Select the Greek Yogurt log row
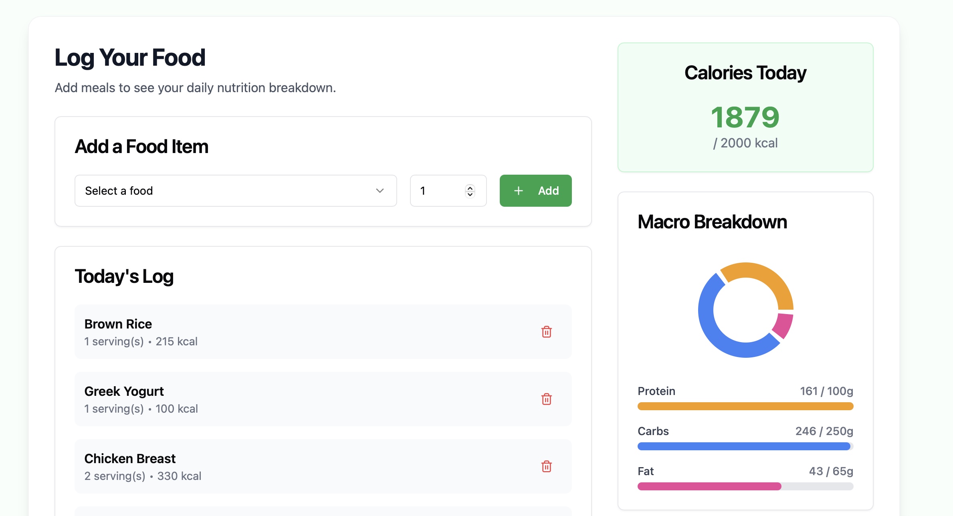 [305, 399]
